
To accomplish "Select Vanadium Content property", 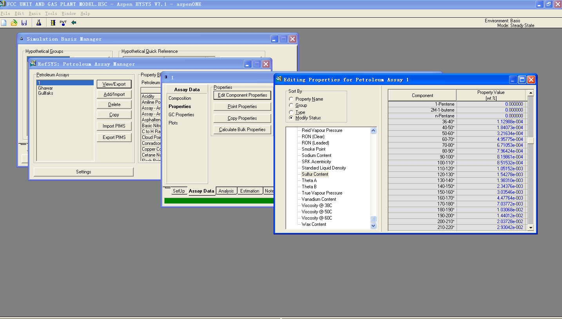I will [x=319, y=199].
